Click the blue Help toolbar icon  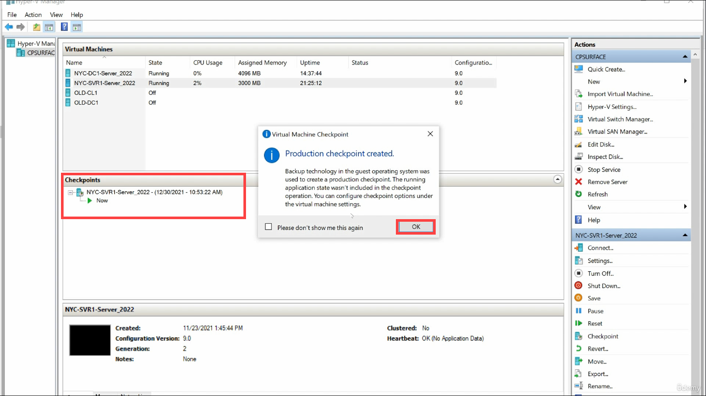point(65,27)
